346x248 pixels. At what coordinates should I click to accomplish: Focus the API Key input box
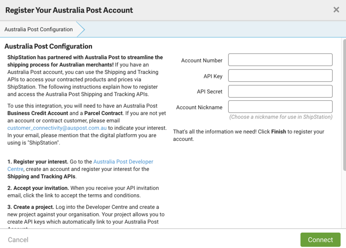pos(280,75)
